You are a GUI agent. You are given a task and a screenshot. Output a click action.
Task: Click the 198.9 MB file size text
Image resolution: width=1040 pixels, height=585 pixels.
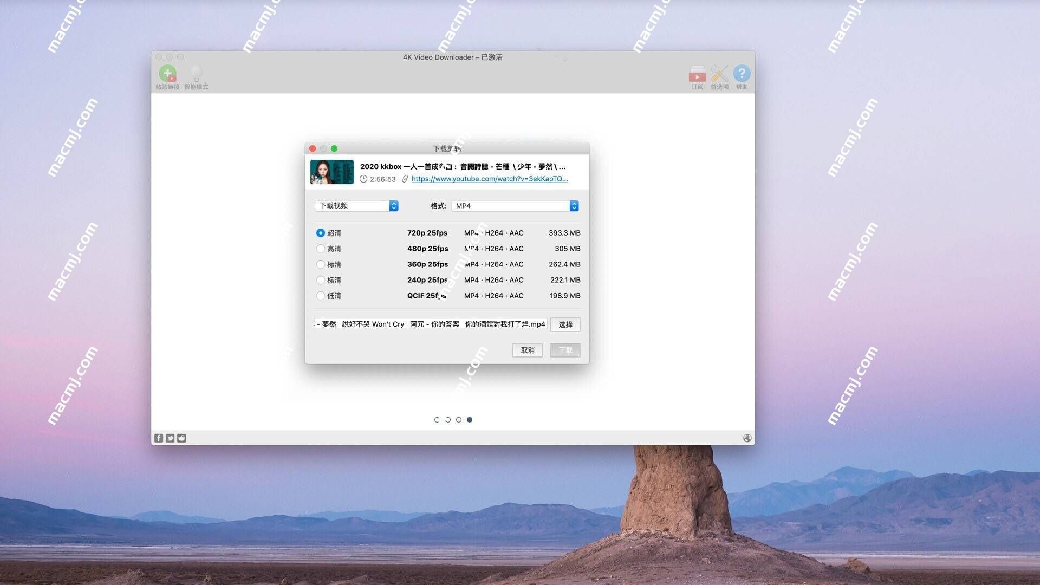565,296
